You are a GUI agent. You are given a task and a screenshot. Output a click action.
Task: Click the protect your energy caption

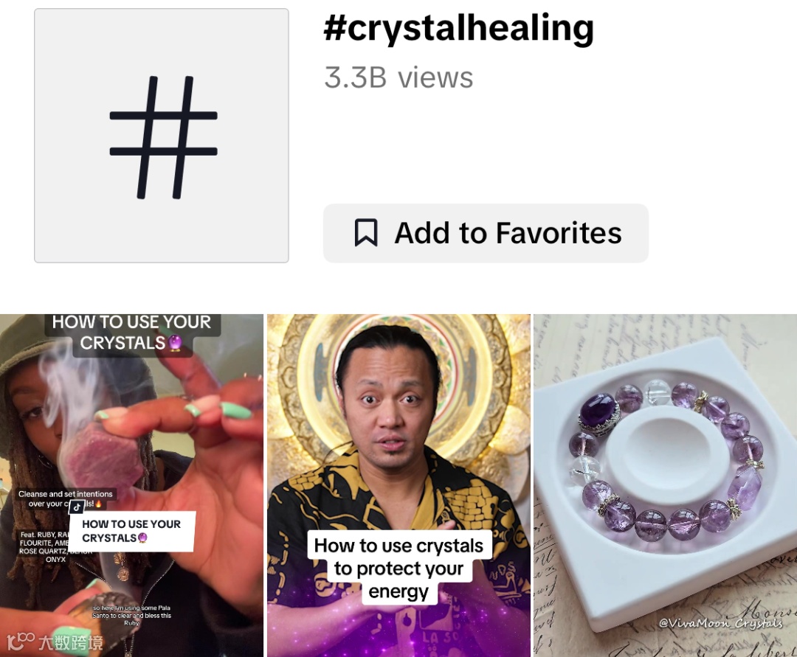(399, 569)
